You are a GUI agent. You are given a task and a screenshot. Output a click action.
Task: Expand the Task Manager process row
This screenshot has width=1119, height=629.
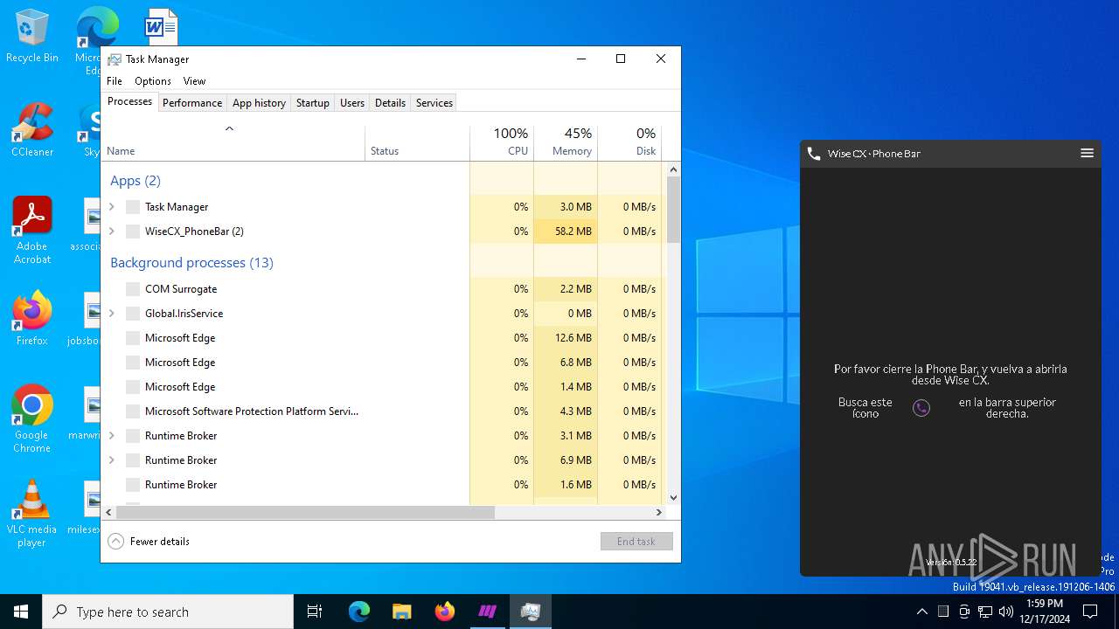[x=112, y=207]
